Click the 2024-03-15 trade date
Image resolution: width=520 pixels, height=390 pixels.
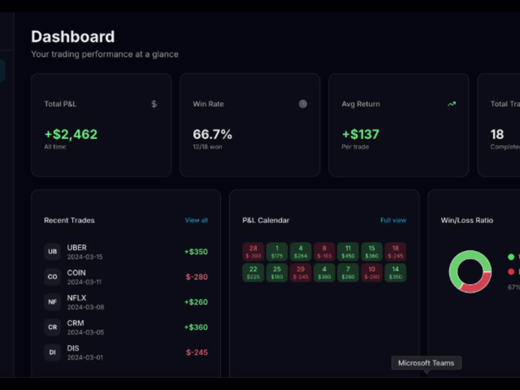(x=85, y=257)
